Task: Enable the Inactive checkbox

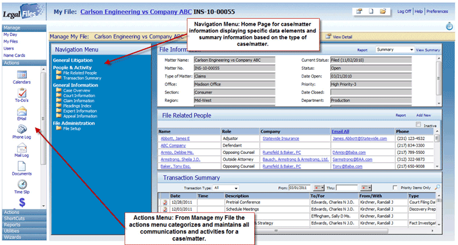Action: pos(418,124)
